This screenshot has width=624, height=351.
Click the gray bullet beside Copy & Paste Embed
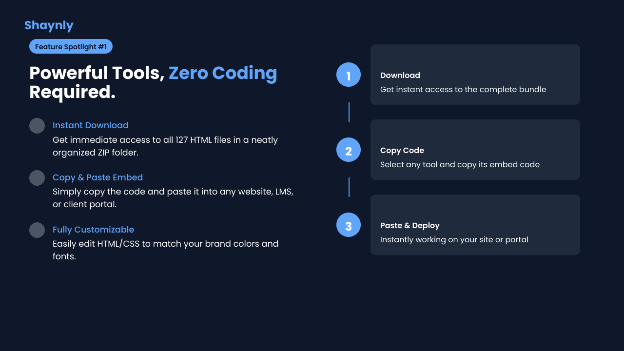click(37, 178)
